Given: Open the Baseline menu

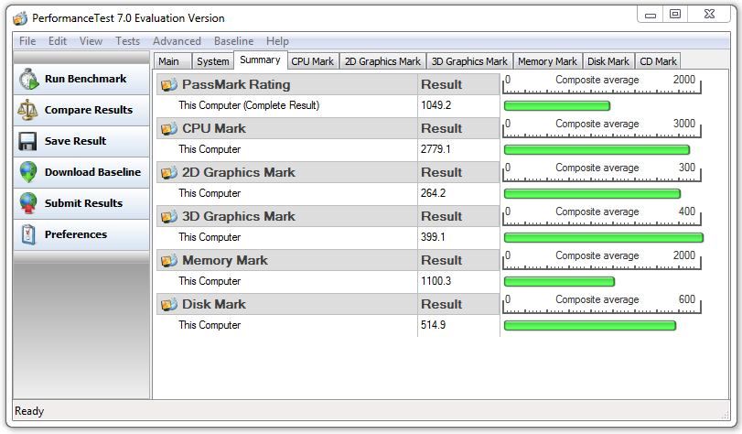Looking at the screenshot, I should coord(234,41).
